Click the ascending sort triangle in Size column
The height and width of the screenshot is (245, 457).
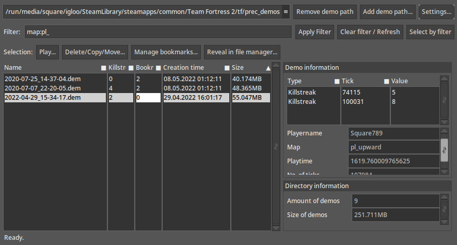click(x=268, y=68)
